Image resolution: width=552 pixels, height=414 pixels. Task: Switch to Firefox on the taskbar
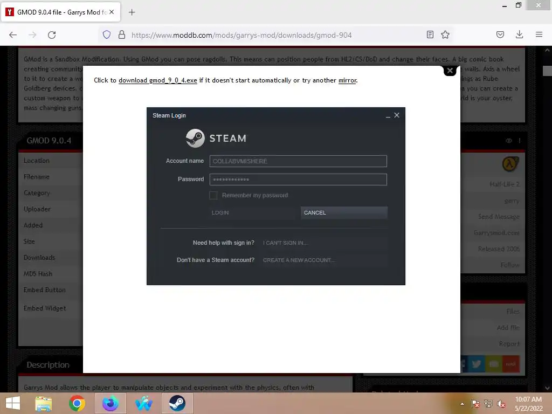pyautogui.click(x=110, y=403)
